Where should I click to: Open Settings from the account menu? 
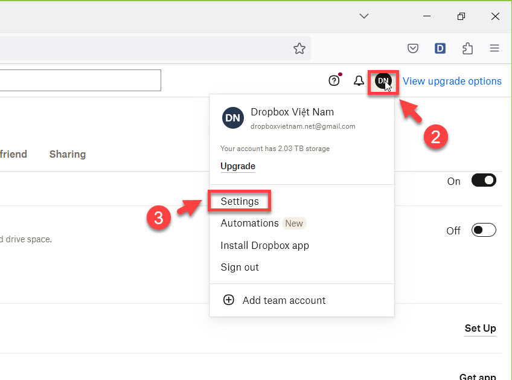click(x=240, y=201)
